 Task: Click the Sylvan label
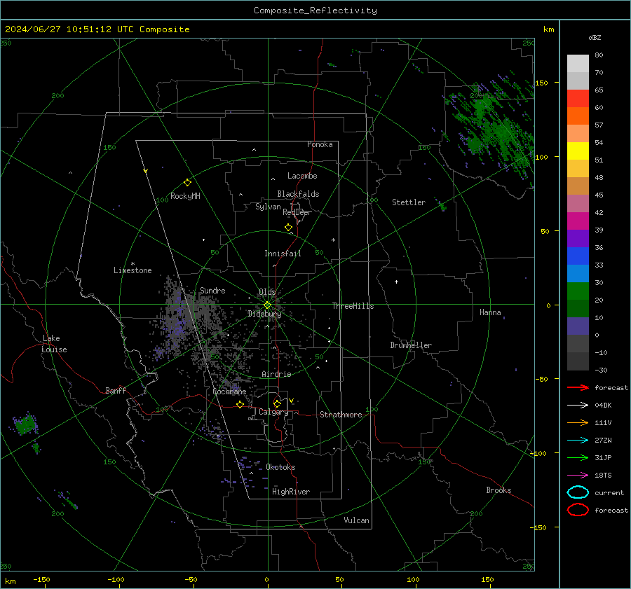(x=268, y=207)
